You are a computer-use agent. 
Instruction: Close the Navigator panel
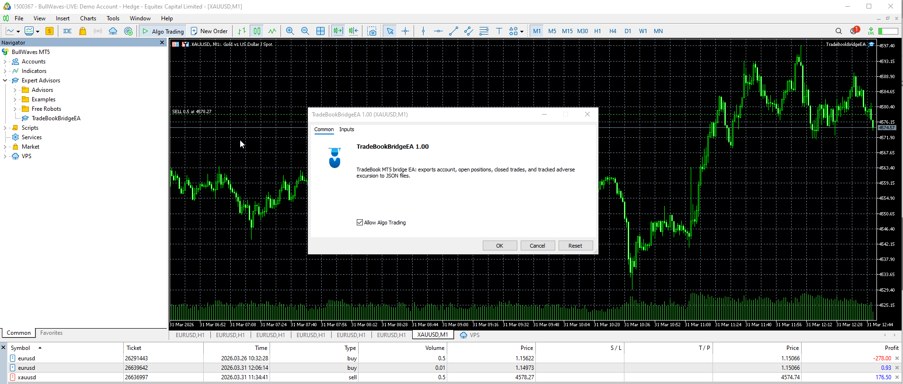pos(162,43)
